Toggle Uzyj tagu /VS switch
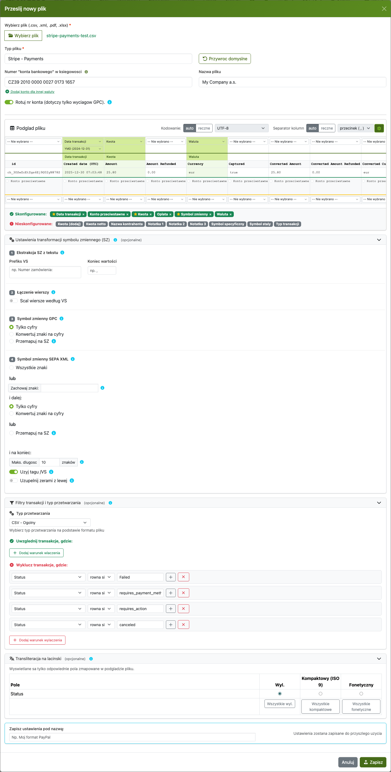 click(14, 472)
